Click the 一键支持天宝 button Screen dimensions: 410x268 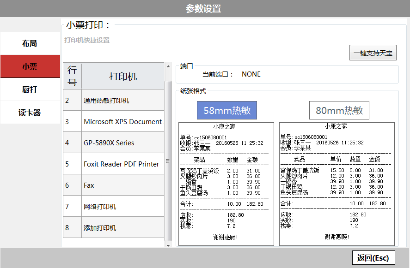pos(373,52)
